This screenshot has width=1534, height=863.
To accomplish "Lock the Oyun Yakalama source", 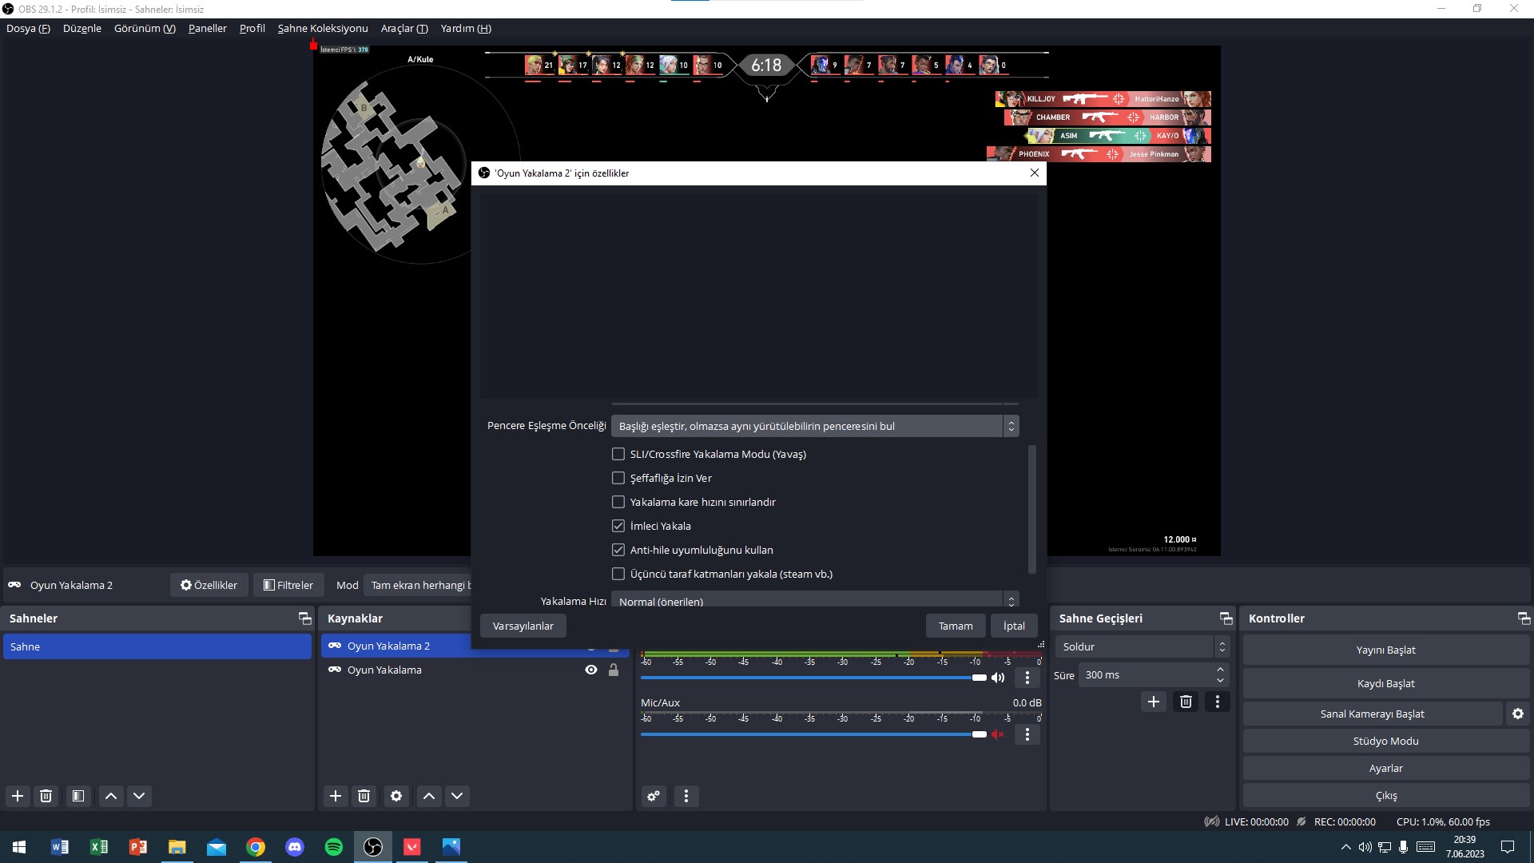I will (x=614, y=670).
